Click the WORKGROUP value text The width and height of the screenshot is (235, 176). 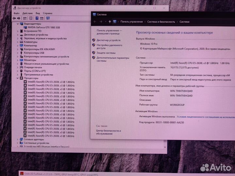177,105
